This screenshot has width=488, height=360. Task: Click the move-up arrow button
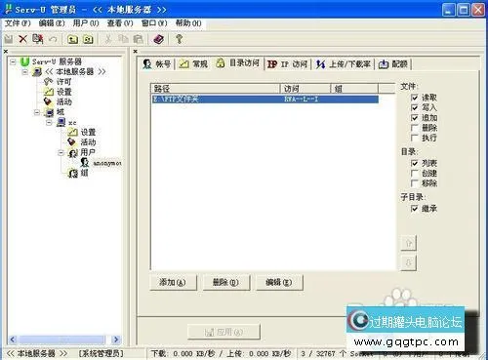pos(409,243)
